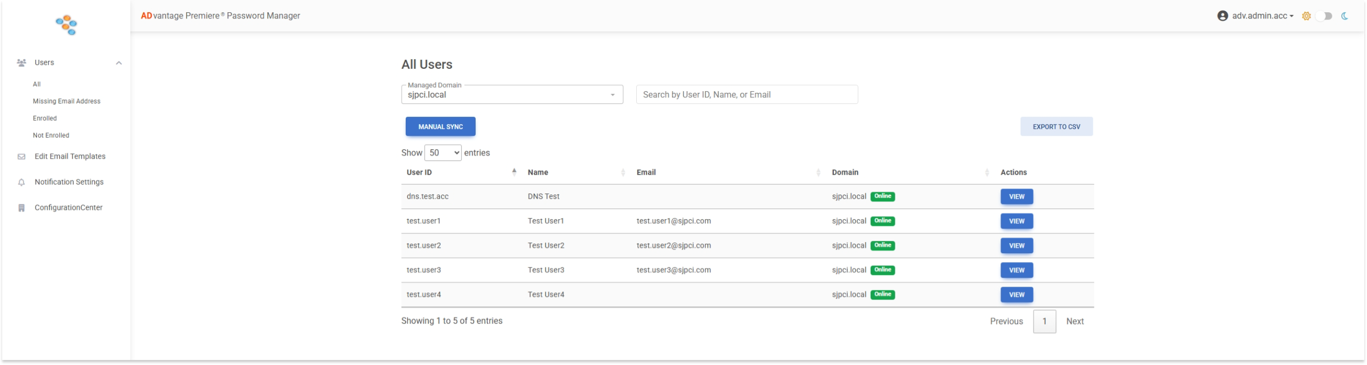Screen dimensions: 1367x365
Task: Click the moon dark-mode icon
Action: point(1345,16)
